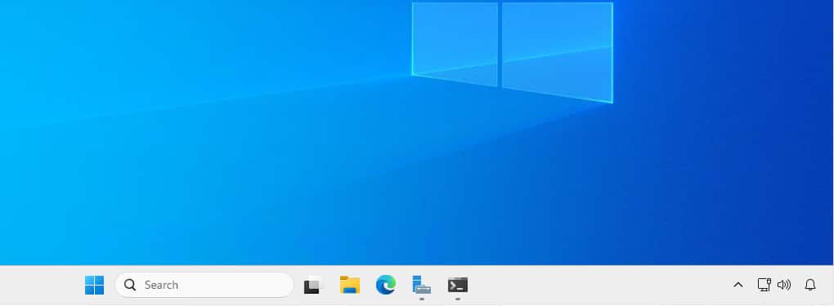Click the magnifier icon in Search
This screenshot has width=834, height=306.
(x=130, y=285)
